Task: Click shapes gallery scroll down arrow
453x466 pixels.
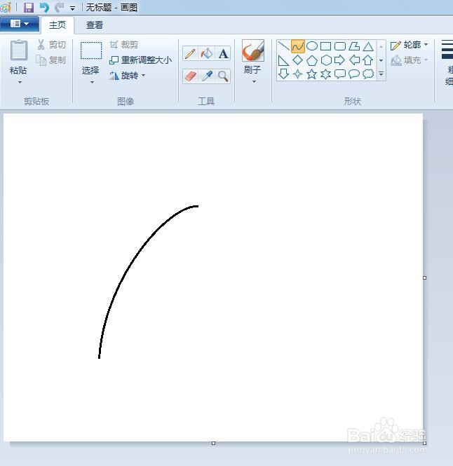Action: click(x=381, y=60)
